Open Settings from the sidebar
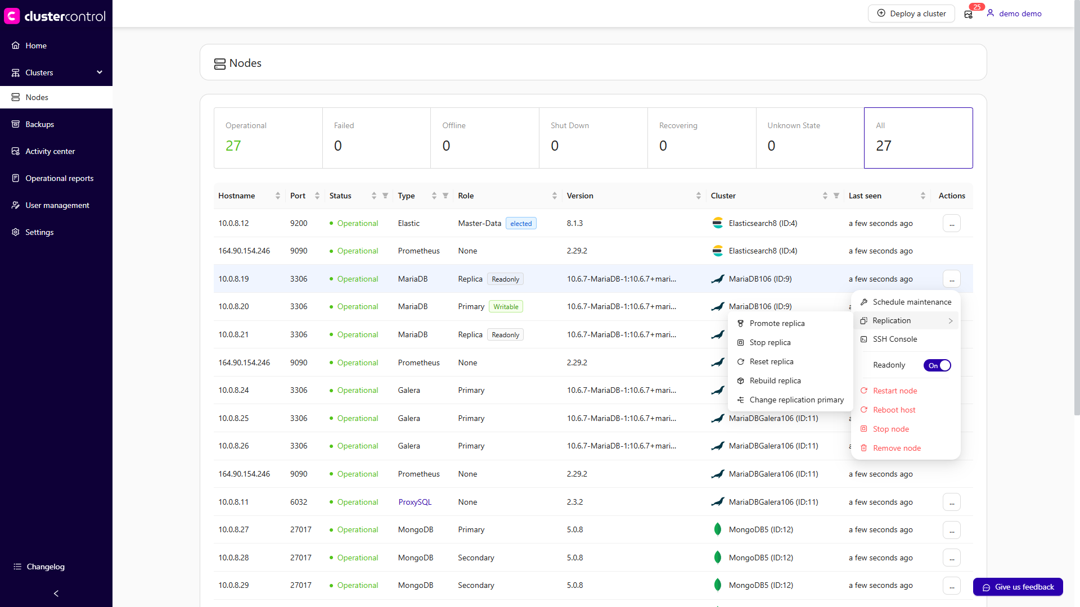 (x=39, y=232)
